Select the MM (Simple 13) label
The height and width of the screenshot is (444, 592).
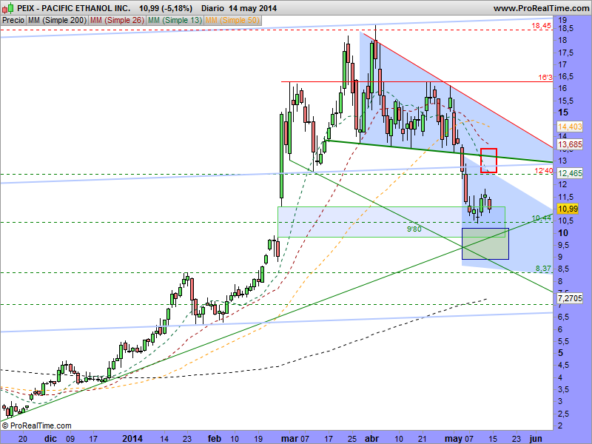pyautogui.click(x=175, y=21)
